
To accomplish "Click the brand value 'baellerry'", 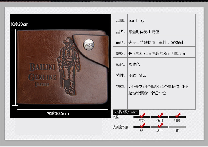I will pyautogui.click(x=136, y=21).
